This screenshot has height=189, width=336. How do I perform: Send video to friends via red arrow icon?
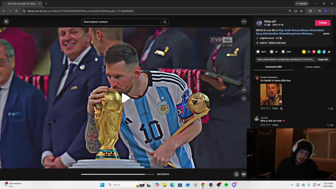point(314,52)
